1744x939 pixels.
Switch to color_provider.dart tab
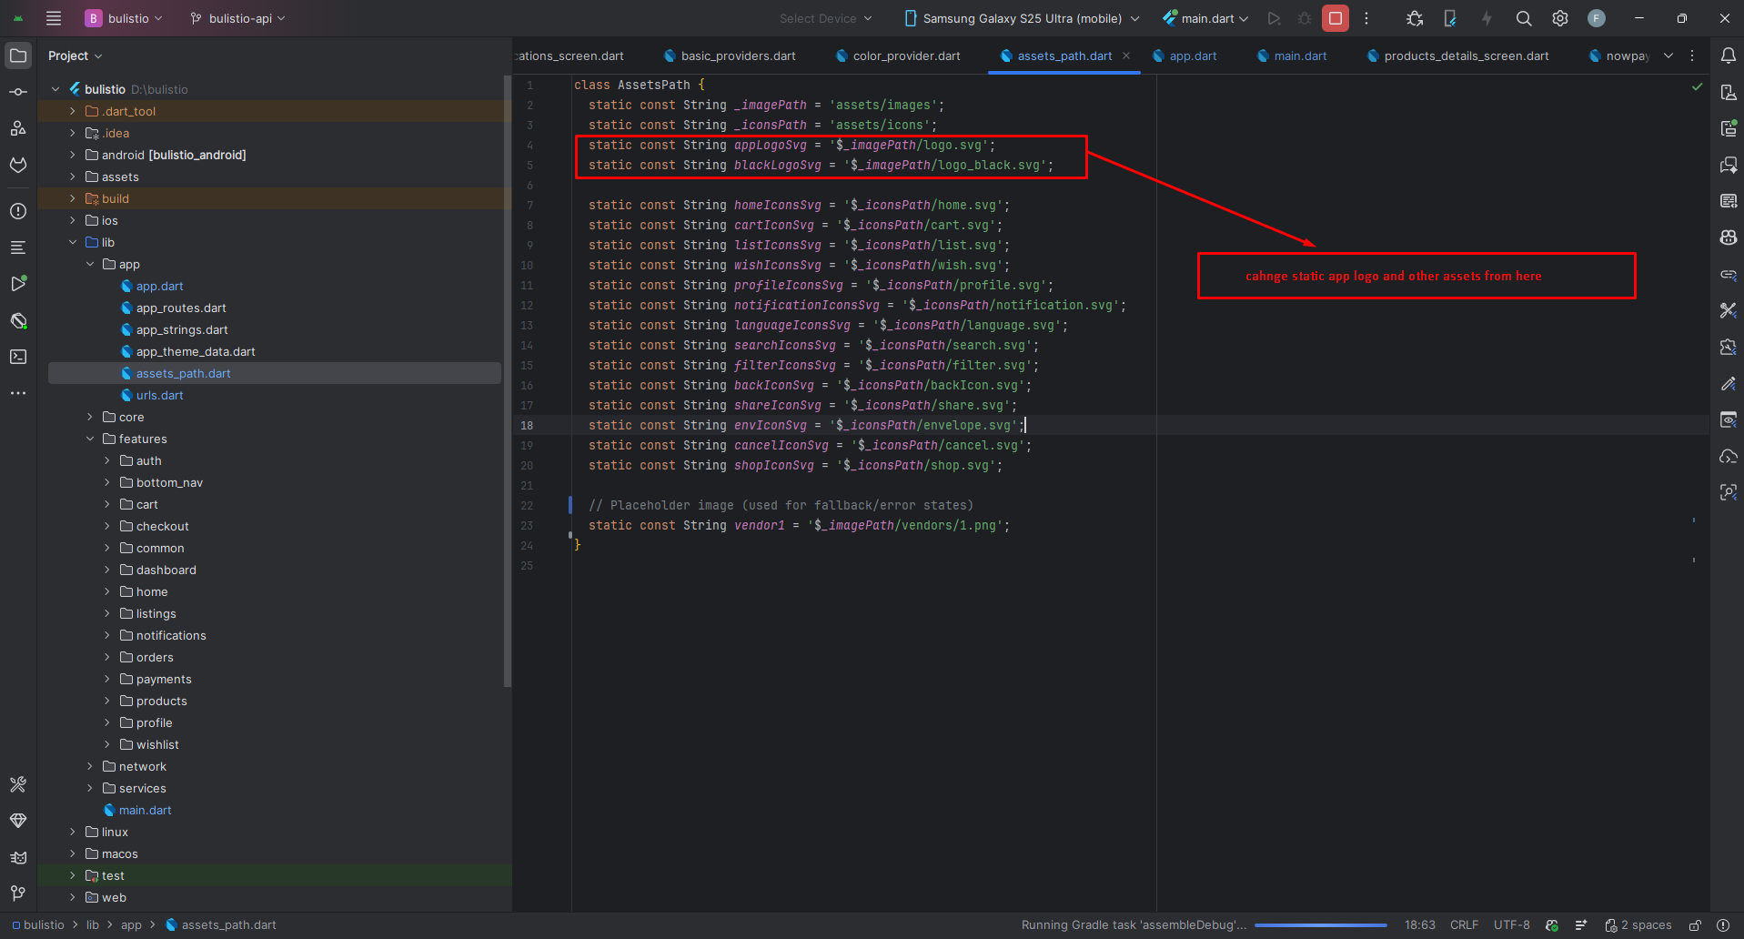point(898,56)
